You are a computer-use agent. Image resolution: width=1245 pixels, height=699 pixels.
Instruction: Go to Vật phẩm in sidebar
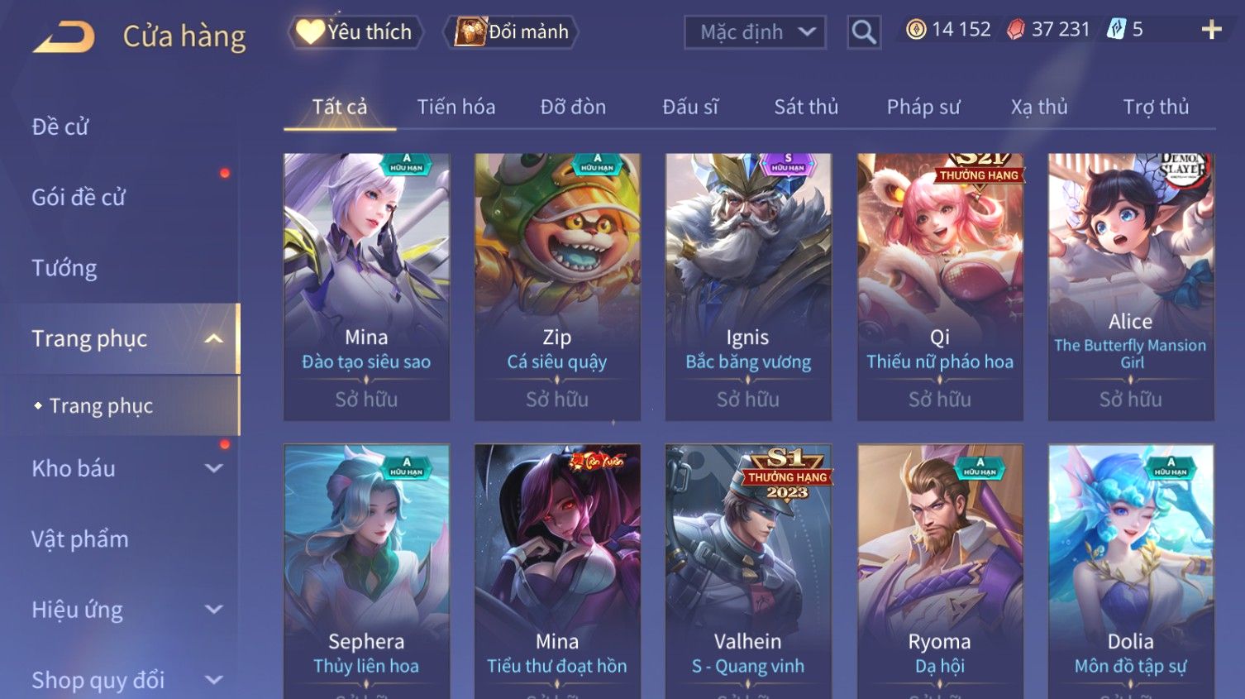(80, 539)
